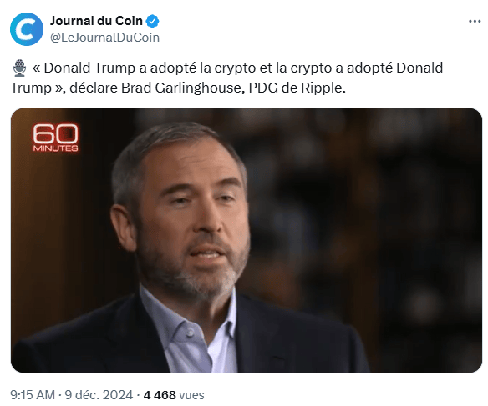
Task: Click the word "vues" beside the count
Action: 191,395
